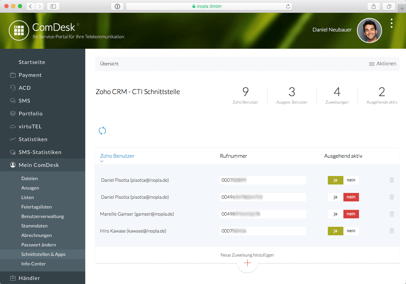Show all Safari tabs overview

(389, 6)
